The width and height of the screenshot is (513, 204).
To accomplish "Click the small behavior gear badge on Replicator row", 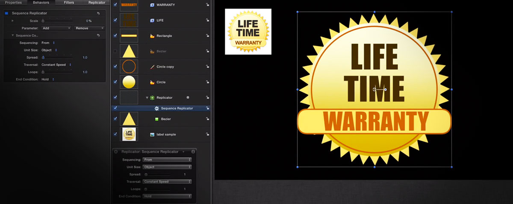I will (x=188, y=98).
